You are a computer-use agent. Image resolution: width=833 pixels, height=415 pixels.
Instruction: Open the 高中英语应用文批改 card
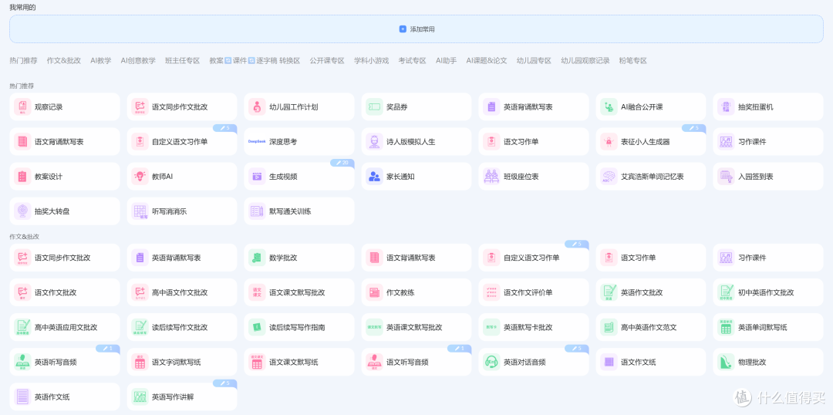coord(65,327)
